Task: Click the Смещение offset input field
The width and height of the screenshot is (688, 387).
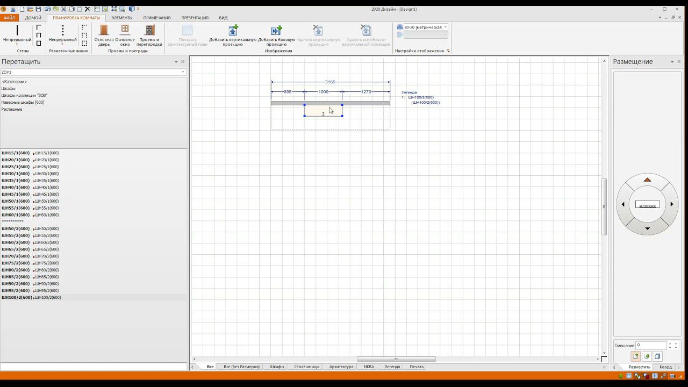Action: (650, 345)
